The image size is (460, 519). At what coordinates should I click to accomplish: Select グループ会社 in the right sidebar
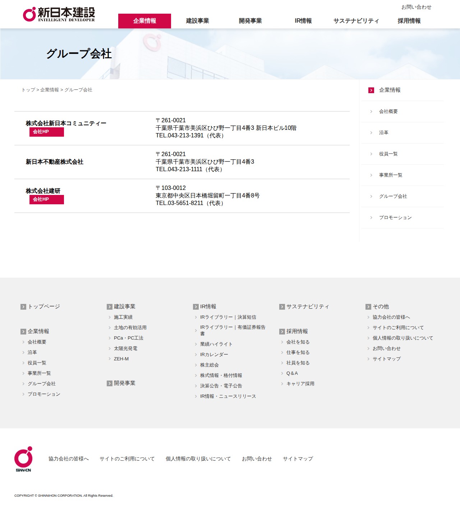[393, 196]
